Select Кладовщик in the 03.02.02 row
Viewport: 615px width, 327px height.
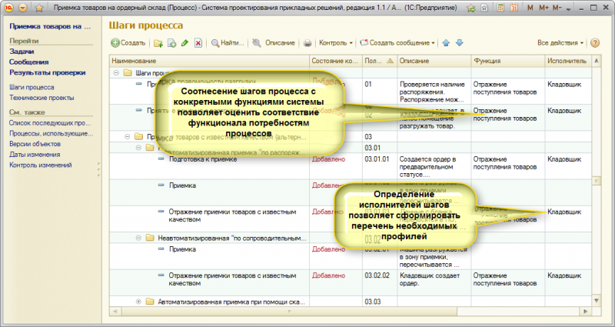pyautogui.click(x=564, y=275)
